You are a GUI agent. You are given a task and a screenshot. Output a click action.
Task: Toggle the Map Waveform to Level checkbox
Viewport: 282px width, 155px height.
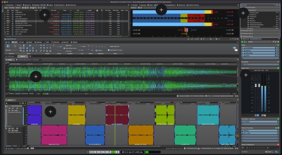tap(108, 50)
